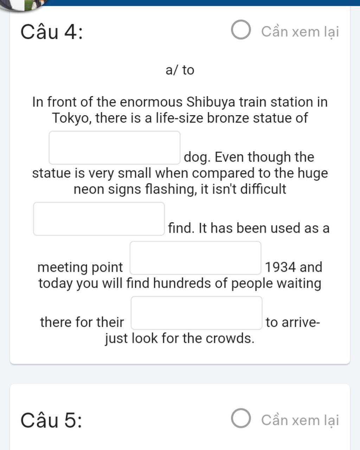The image size is (360, 450).
Task: Click the line 'neon signs flashing, it isn't difficult'
Action: 180,189
